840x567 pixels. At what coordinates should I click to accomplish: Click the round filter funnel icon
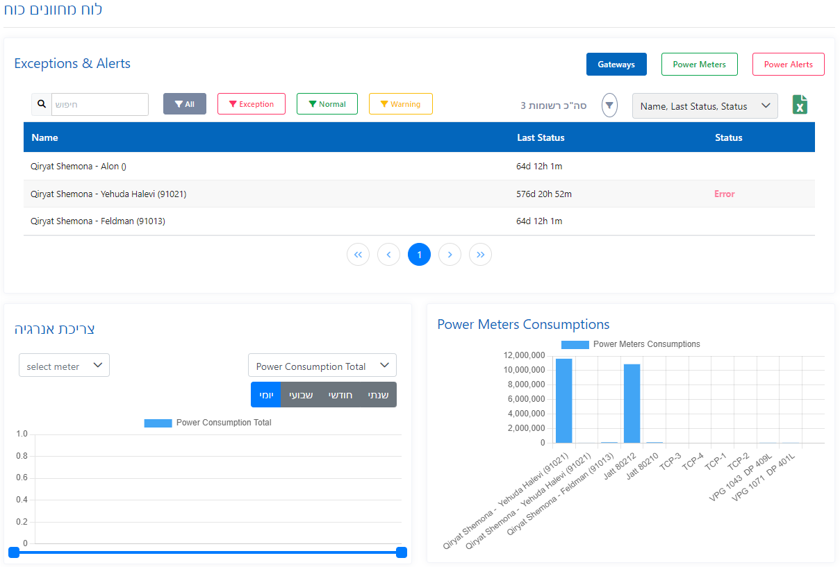tap(609, 105)
